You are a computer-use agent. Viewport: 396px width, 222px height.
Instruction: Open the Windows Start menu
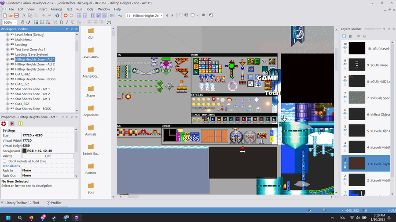point(8,218)
